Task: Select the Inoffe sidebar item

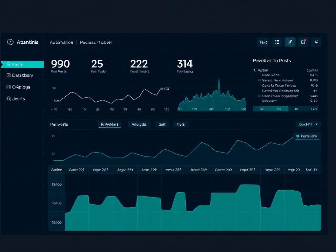Action: 23,64
